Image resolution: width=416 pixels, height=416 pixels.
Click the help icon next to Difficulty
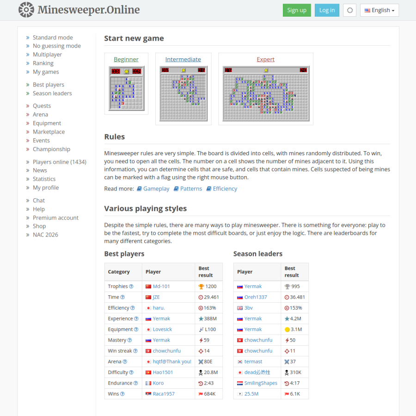pos(131,372)
